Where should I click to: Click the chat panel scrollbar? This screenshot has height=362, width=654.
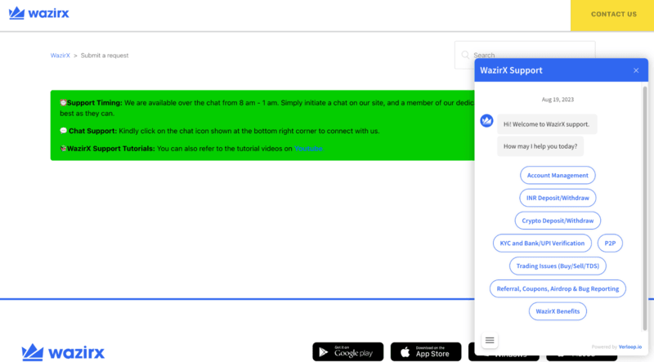[645, 208]
